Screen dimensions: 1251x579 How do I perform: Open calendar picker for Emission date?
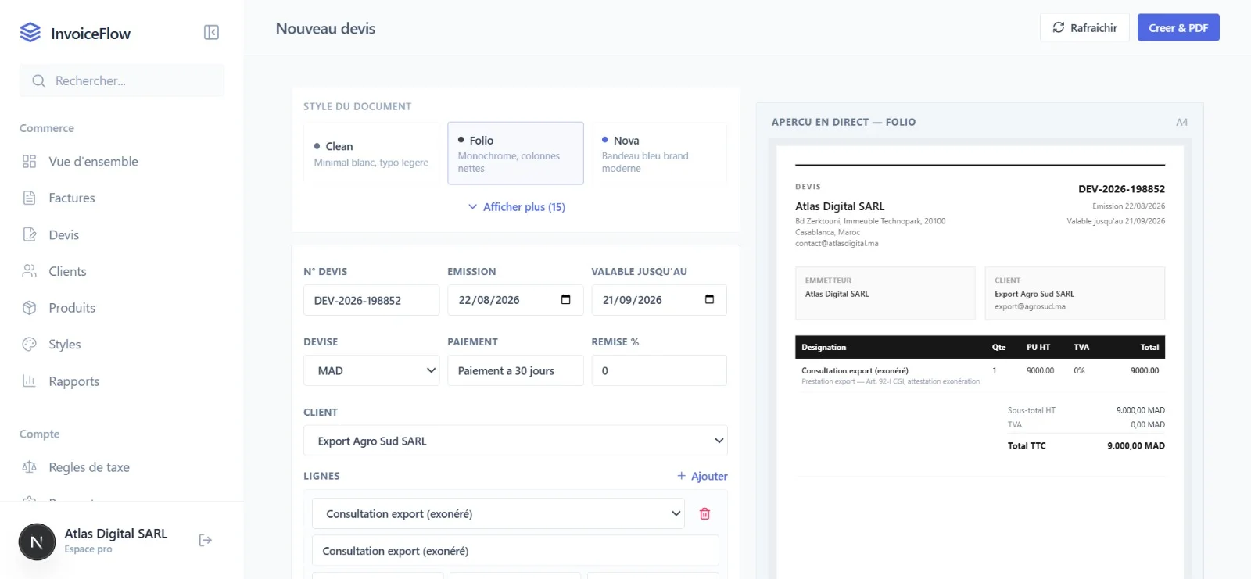coord(565,299)
